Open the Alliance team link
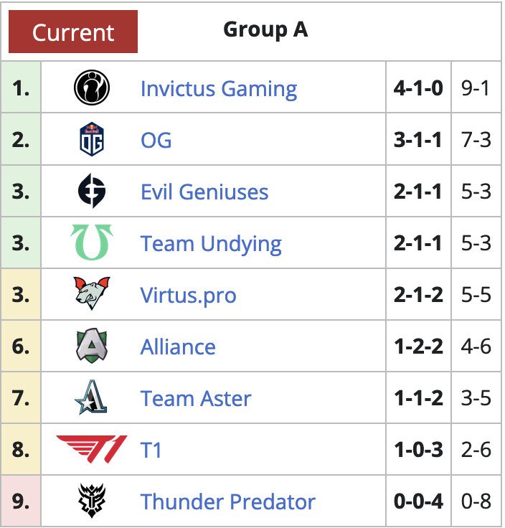Viewport: 505px width, 528px height. [178, 346]
